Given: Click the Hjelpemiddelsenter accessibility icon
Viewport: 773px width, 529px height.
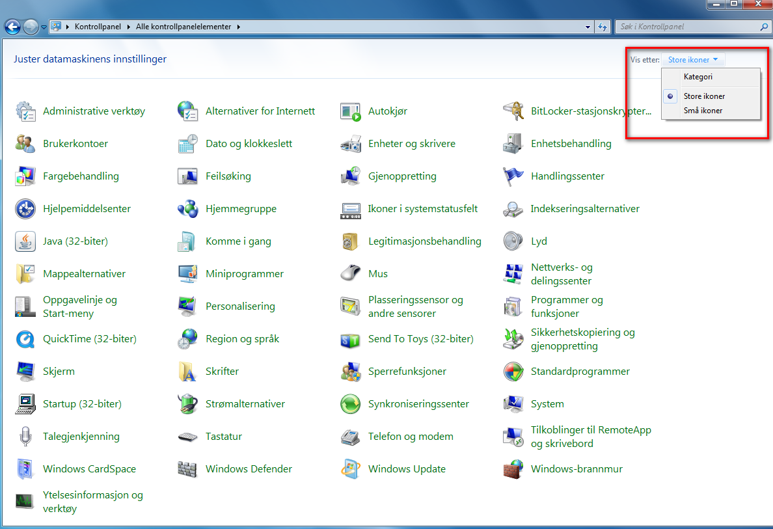Looking at the screenshot, I should pyautogui.click(x=25, y=209).
